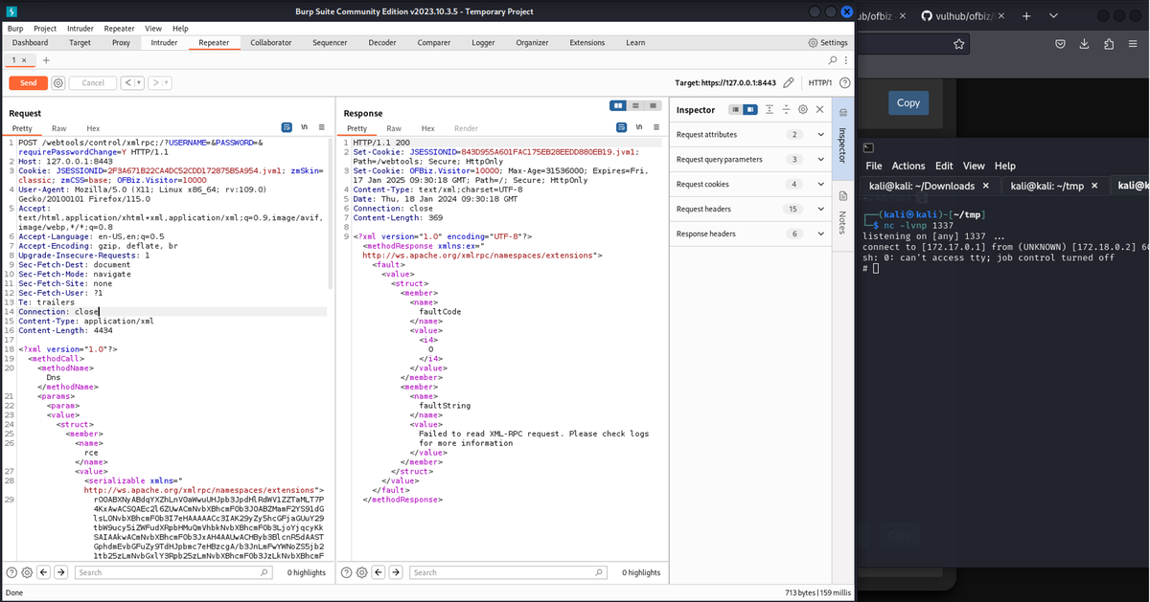Close the Inspector panel
The image size is (1150, 602).
(x=820, y=110)
